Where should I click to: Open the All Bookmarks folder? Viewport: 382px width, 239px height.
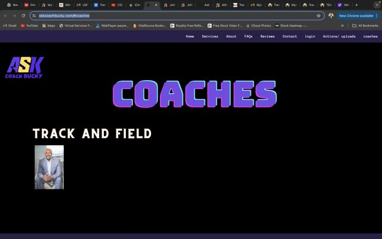pyautogui.click(x=365, y=26)
